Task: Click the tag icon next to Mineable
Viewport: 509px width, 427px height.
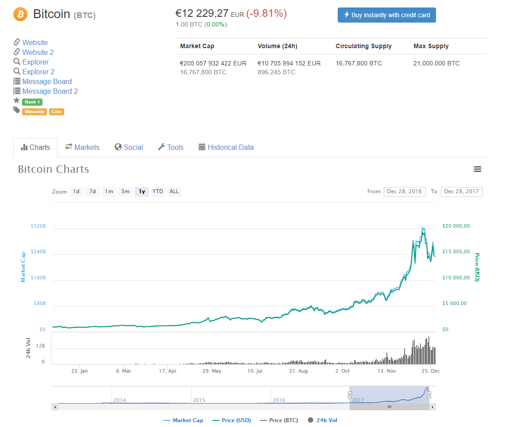Action: (16, 110)
